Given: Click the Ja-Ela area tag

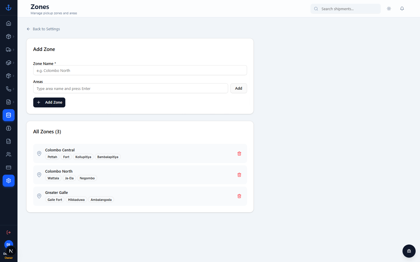Looking at the screenshot, I should click(x=69, y=178).
